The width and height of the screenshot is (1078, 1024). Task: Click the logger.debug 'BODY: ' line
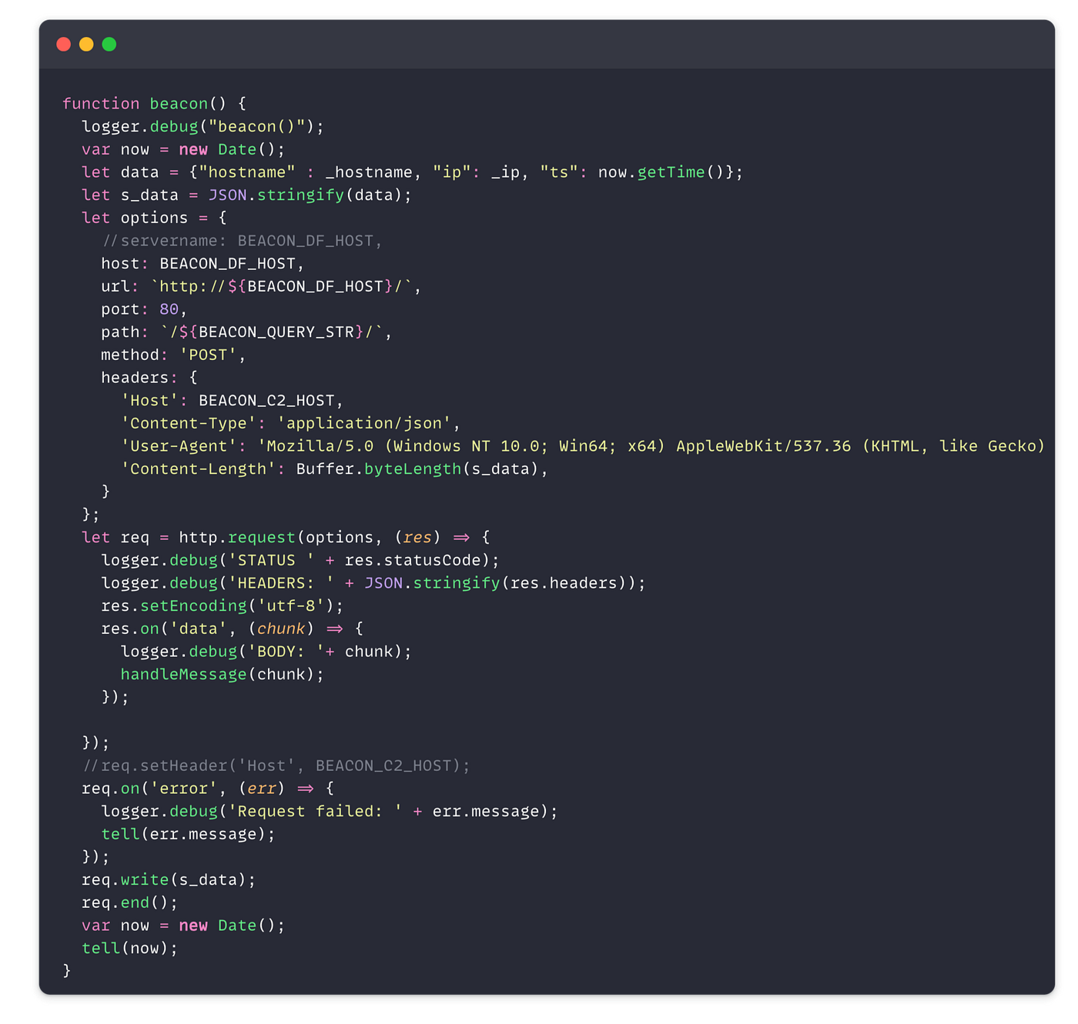click(266, 652)
